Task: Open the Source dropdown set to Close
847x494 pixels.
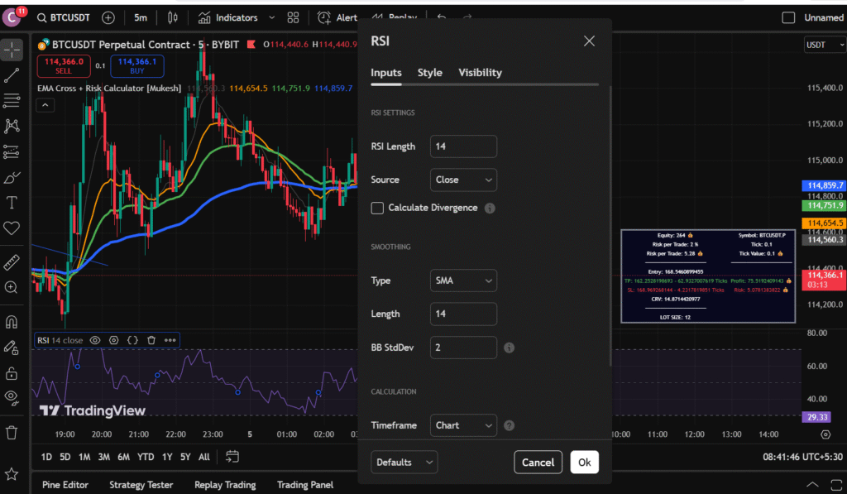Action: (463, 180)
